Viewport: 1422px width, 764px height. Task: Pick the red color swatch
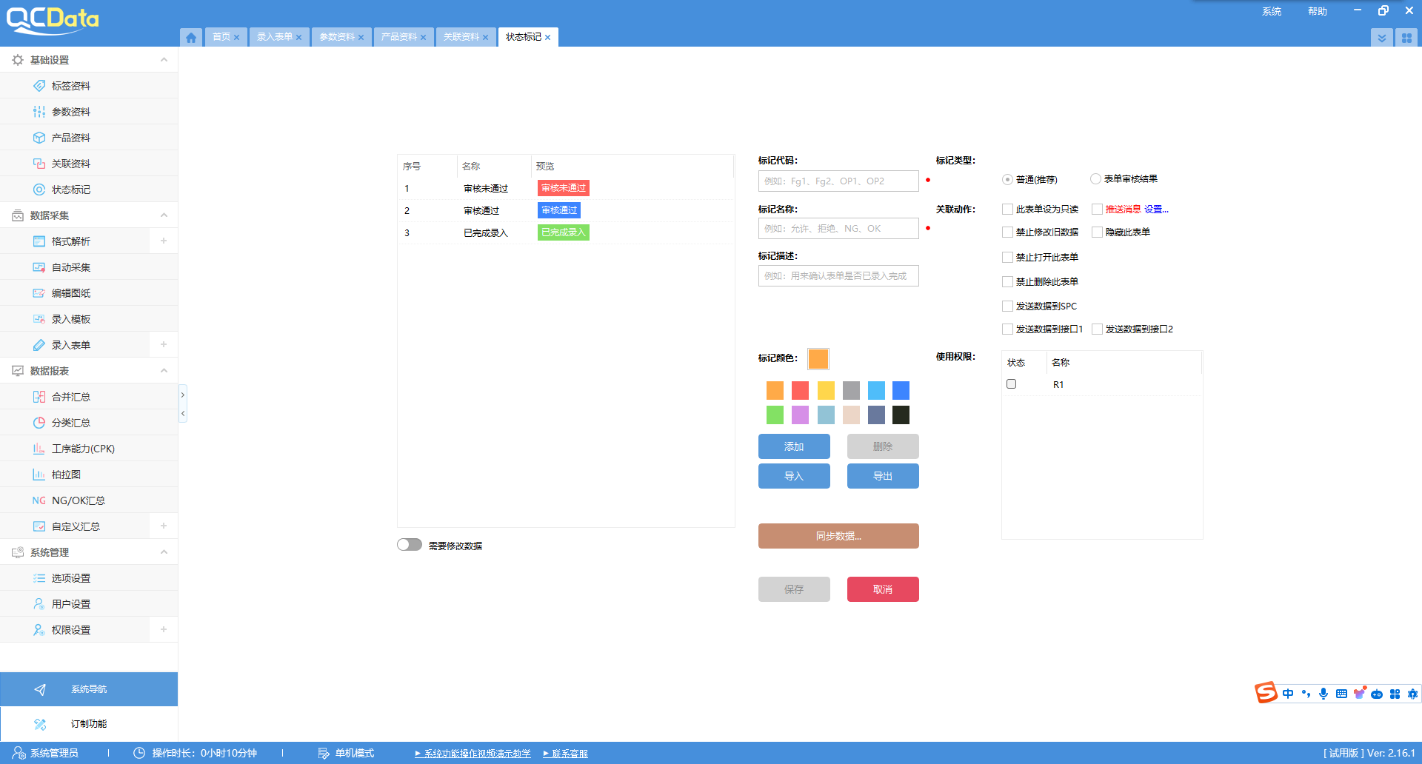click(800, 390)
